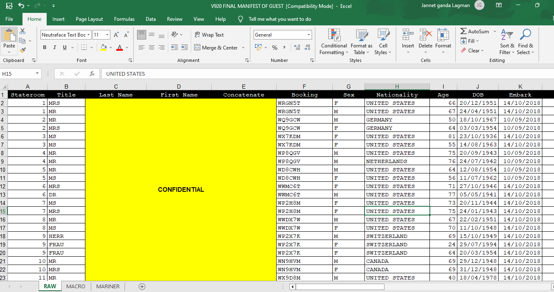The height and width of the screenshot is (292, 554).
Task: Apply center horizontal alignment
Action: pyautogui.click(x=152, y=48)
